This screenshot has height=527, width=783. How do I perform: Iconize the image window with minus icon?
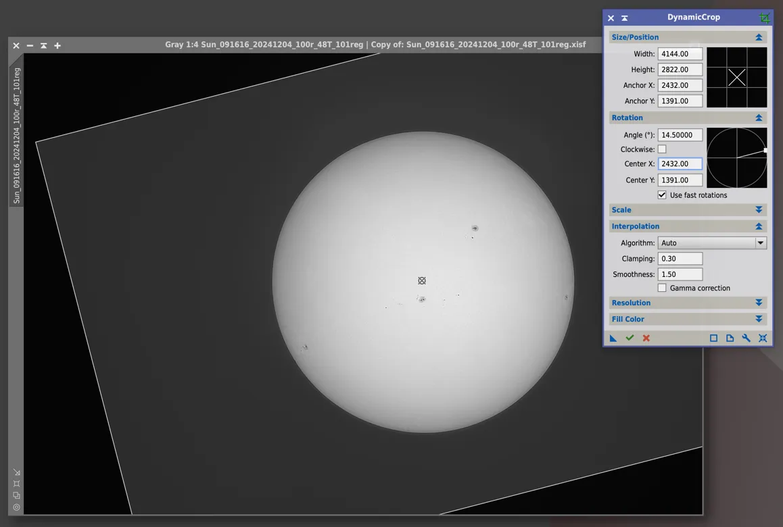click(x=30, y=45)
